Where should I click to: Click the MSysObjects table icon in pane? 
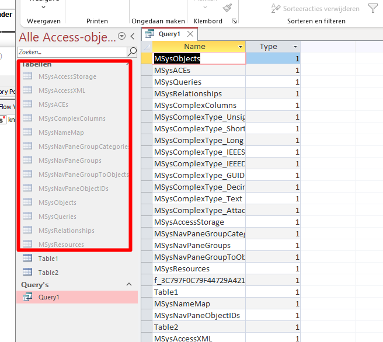[x=27, y=202]
